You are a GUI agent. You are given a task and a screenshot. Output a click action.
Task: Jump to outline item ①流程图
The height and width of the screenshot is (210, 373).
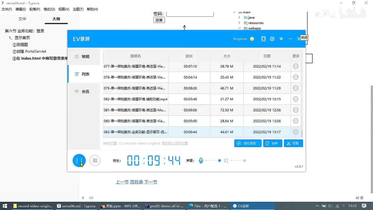point(20,45)
